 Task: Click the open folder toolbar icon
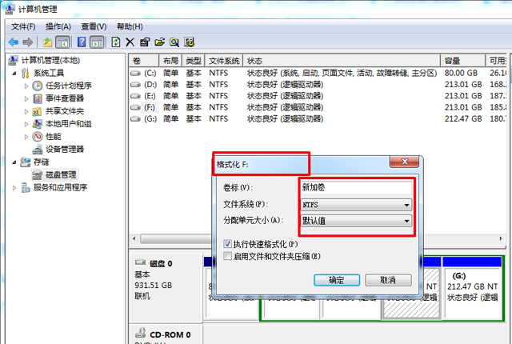tap(159, 42)
